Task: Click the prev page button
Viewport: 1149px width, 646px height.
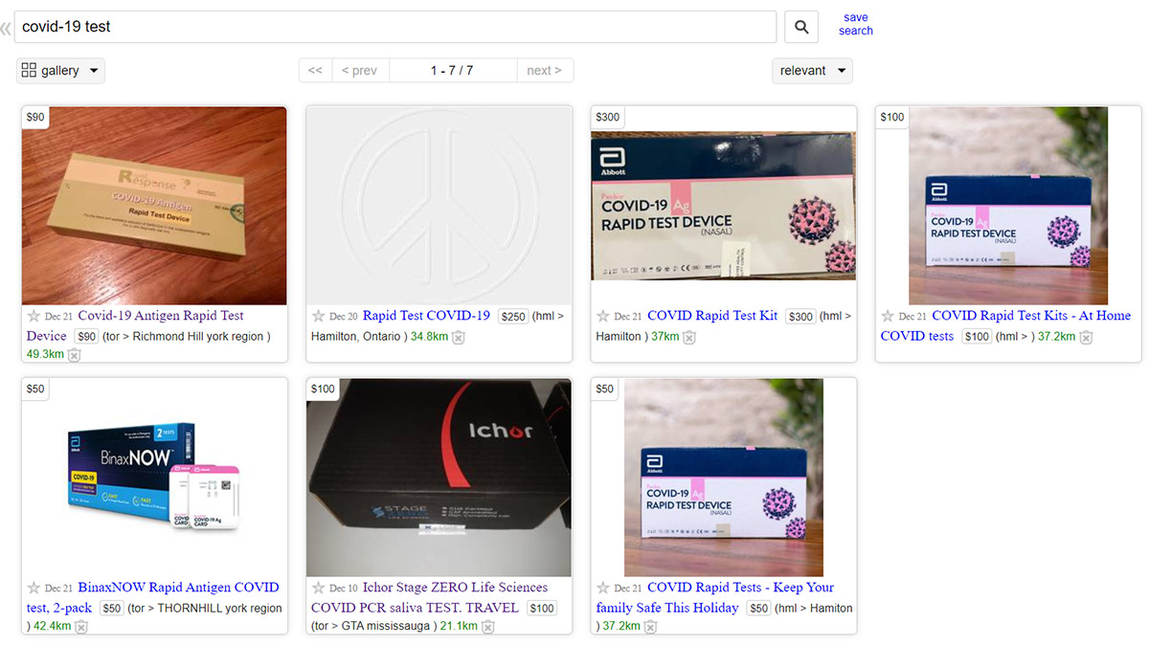Action: [360, 71]
